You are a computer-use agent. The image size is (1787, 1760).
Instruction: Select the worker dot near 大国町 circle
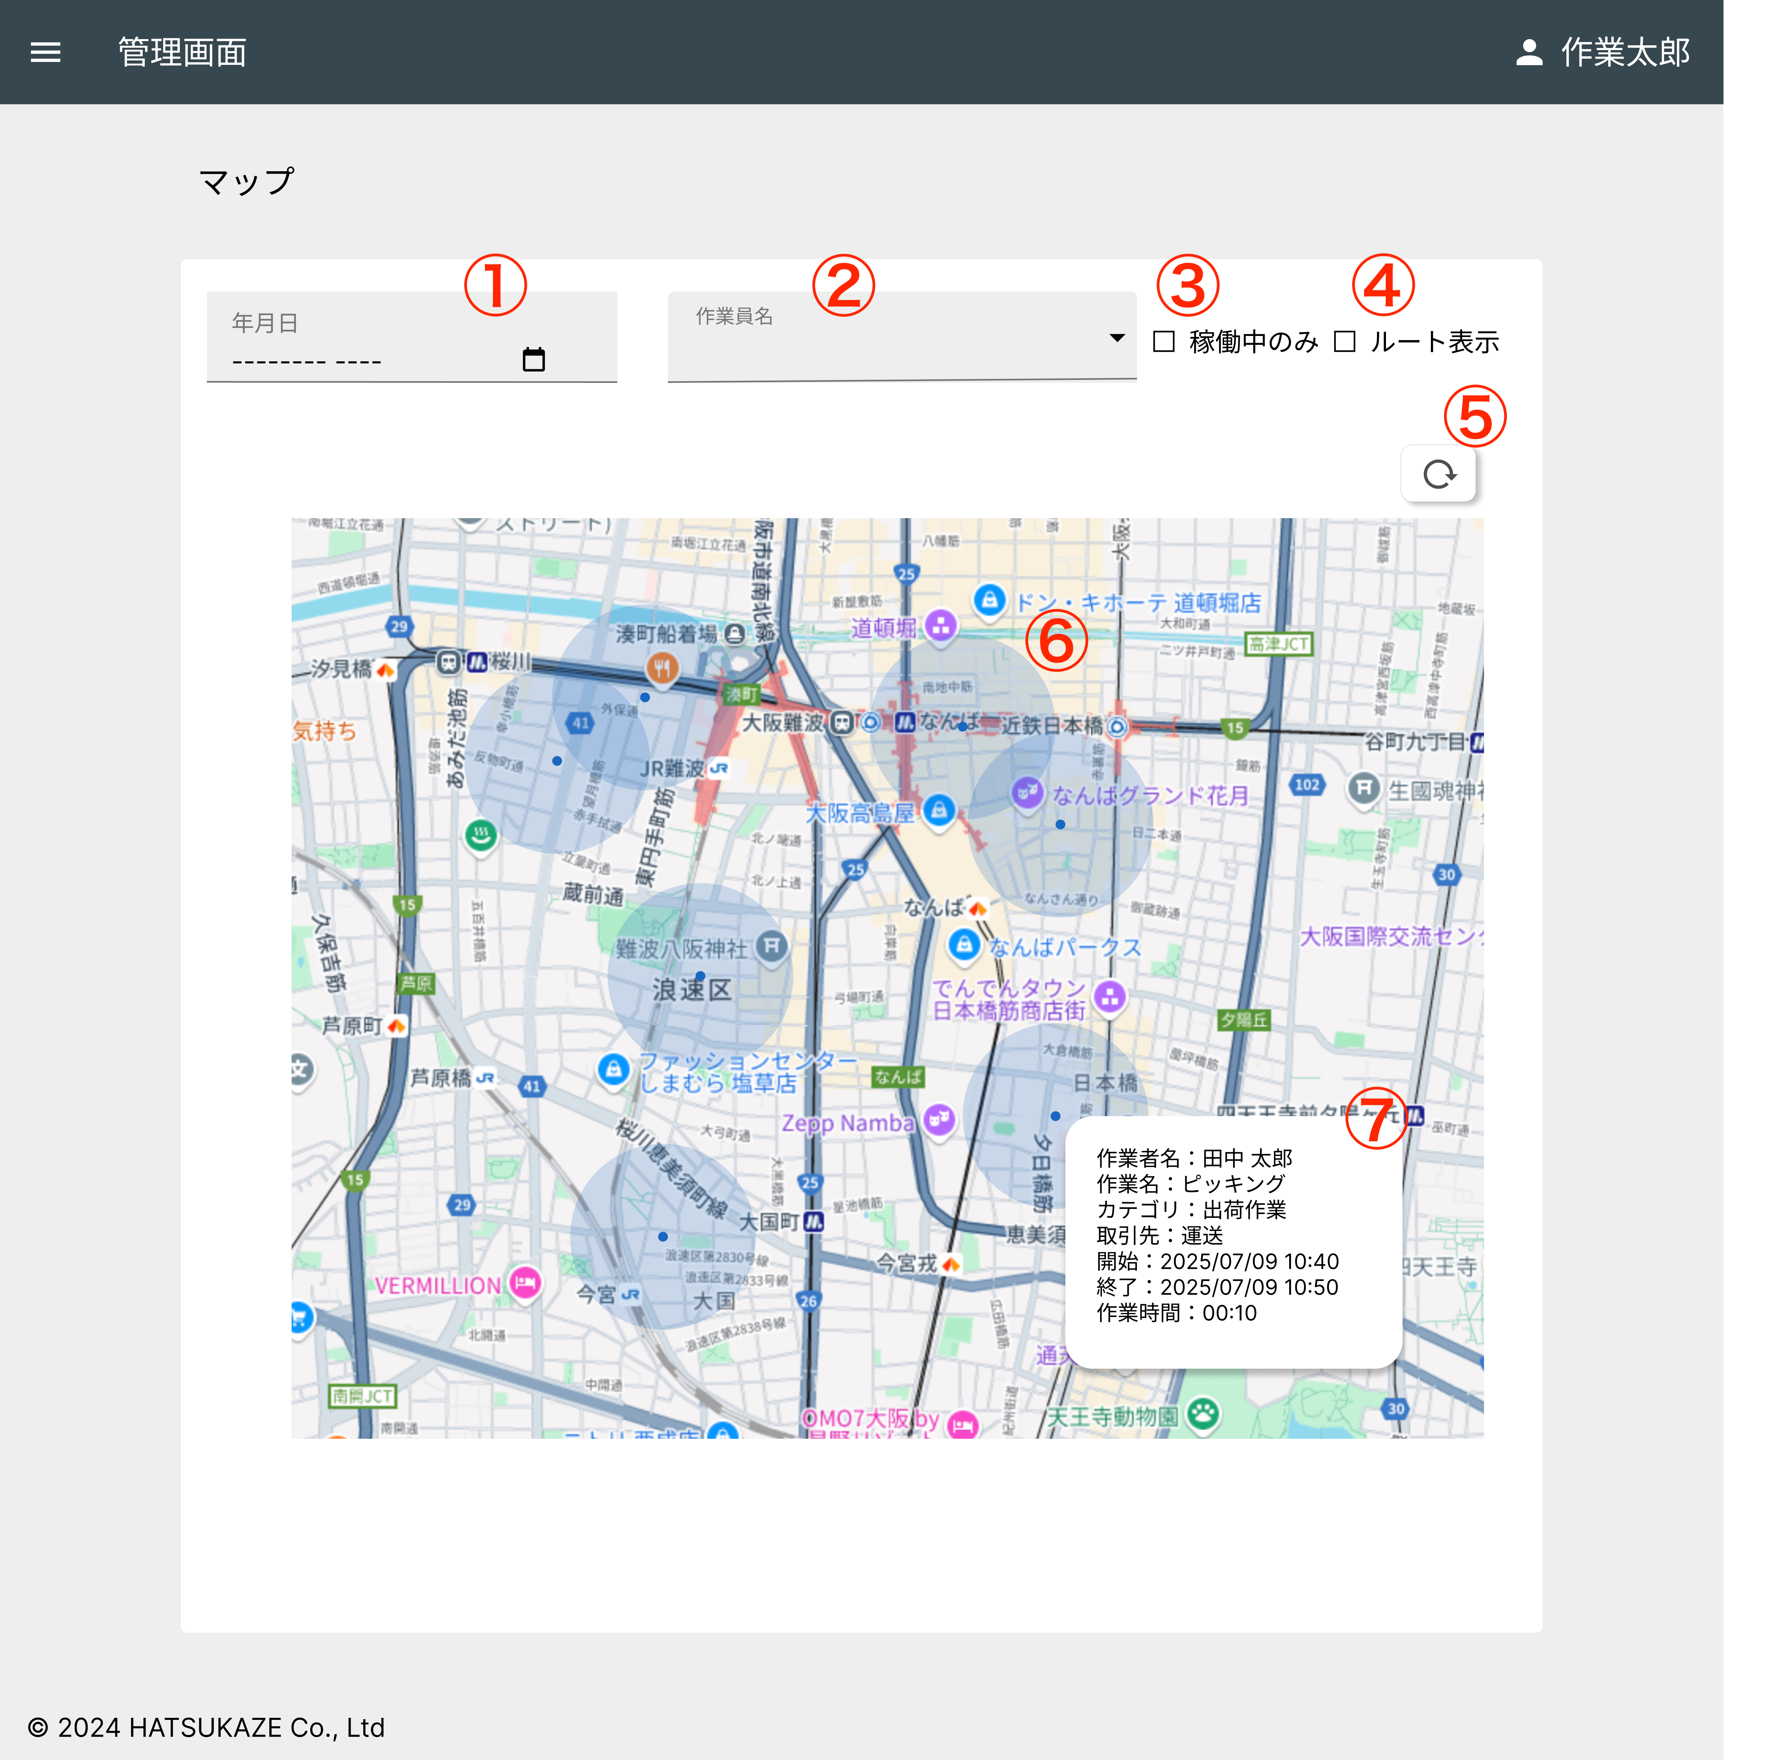click(662, 1237)
